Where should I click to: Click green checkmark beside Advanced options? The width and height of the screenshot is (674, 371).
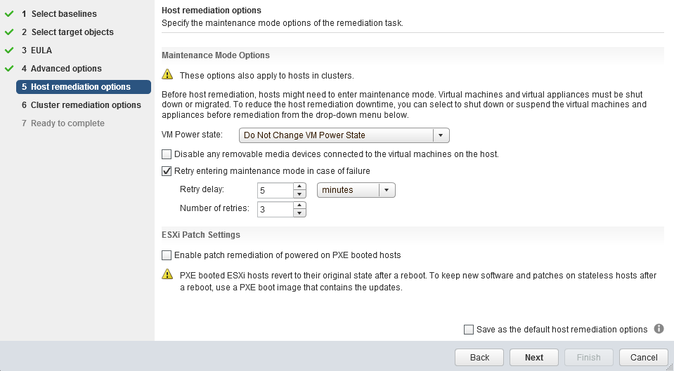click(9, 69)
